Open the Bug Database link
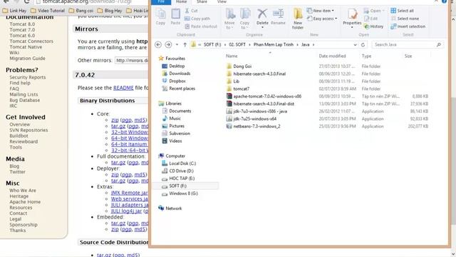 [x=25, y=100]
